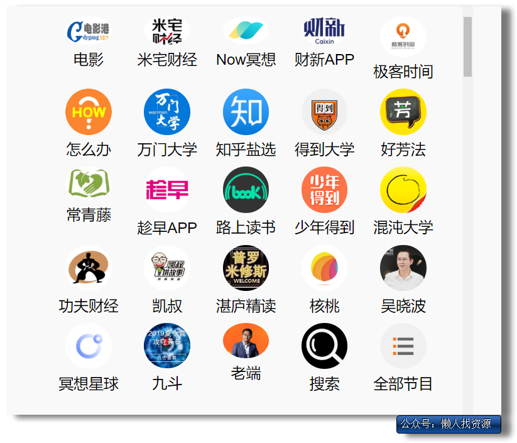Open the 财新APP Caixin icon
This screenshot has height=443, width=517.
coord(324,31)
